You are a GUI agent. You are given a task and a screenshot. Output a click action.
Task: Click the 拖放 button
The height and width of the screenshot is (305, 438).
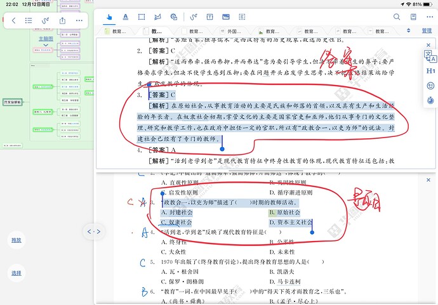pyautogui.click(x=17, y=240)
